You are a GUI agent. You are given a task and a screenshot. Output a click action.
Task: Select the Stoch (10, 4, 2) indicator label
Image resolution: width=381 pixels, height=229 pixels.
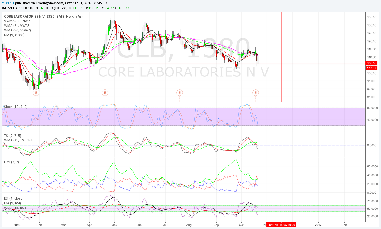pyautogui.click(x=16, y=107)
